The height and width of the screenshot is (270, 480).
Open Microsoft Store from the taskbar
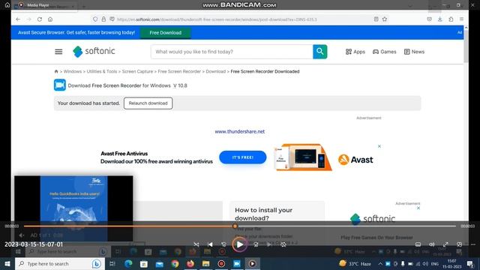(x=144, y=263)
